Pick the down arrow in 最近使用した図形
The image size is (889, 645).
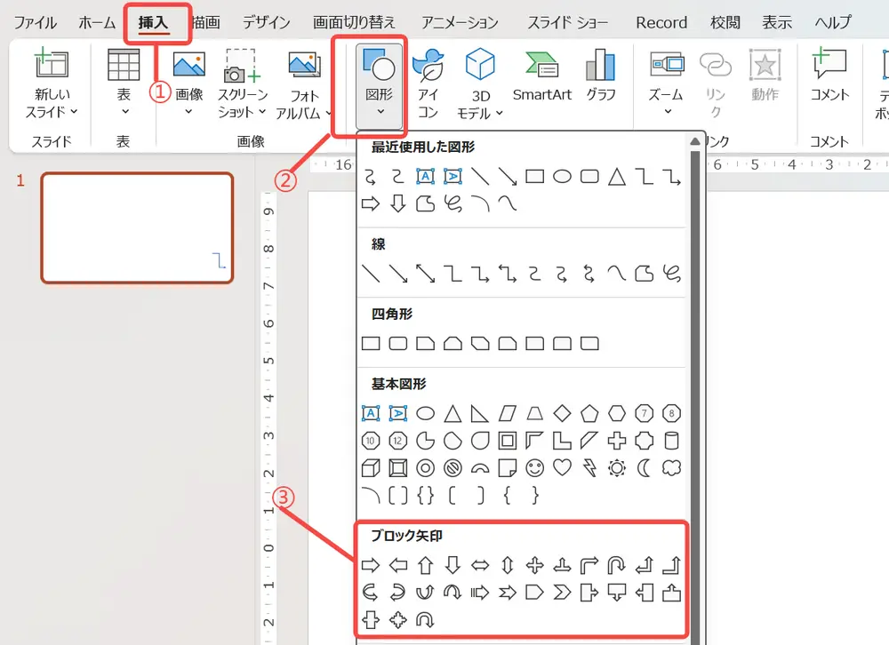click(398, 203)
